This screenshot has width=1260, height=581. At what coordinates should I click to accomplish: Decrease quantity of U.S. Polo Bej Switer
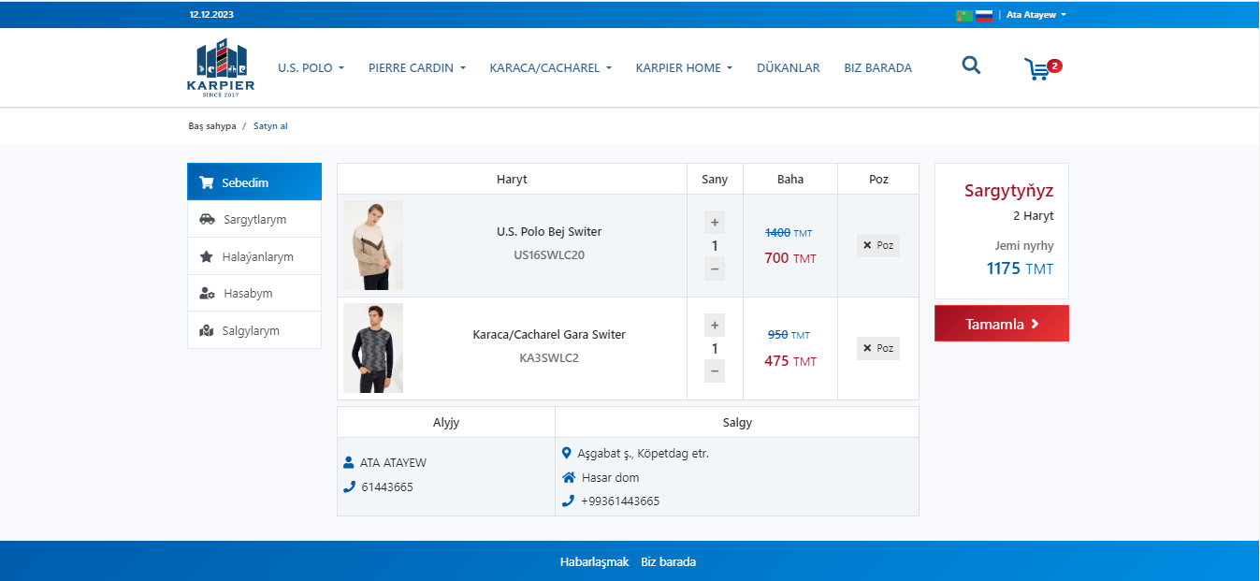click(x=715, y=269)
